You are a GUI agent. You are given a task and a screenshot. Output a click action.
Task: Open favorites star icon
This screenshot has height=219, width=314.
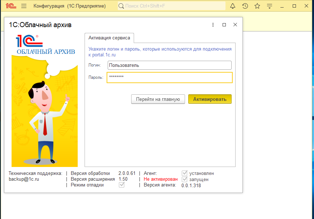tap(257, 6)
